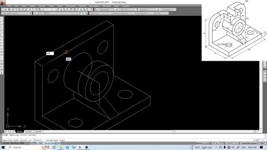Open the weather widget showing 34°C Light rain

pos(201,147)
